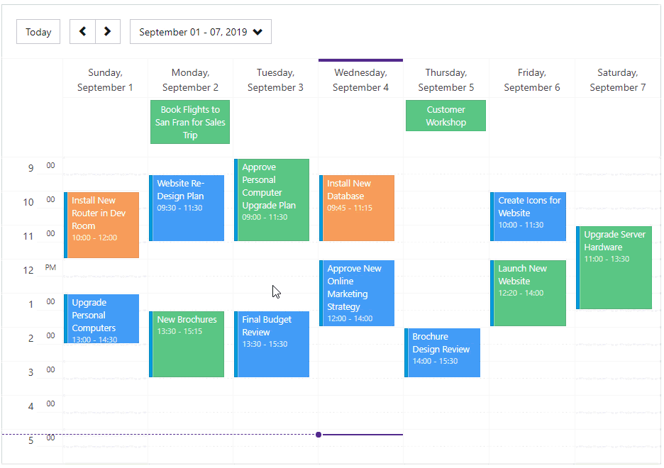The width and height of the screenshot is (664, 468).
Task: Go to next week with right arrow
Action: pyautogui.click(x=107, y=31)
